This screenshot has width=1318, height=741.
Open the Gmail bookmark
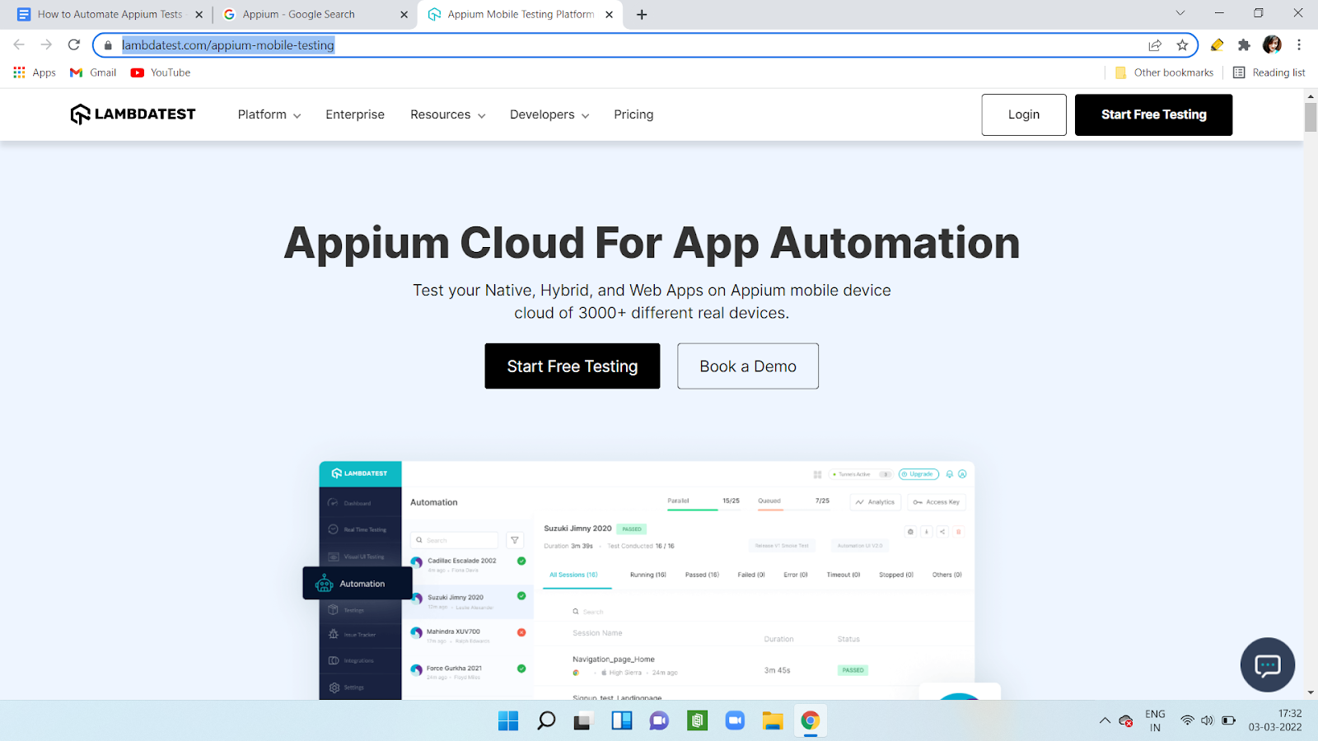point(93,72)
